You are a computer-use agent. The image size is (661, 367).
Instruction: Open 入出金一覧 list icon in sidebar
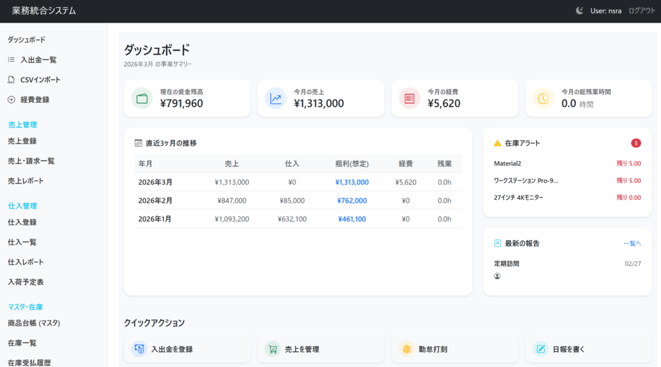click(x=11, y=59)
